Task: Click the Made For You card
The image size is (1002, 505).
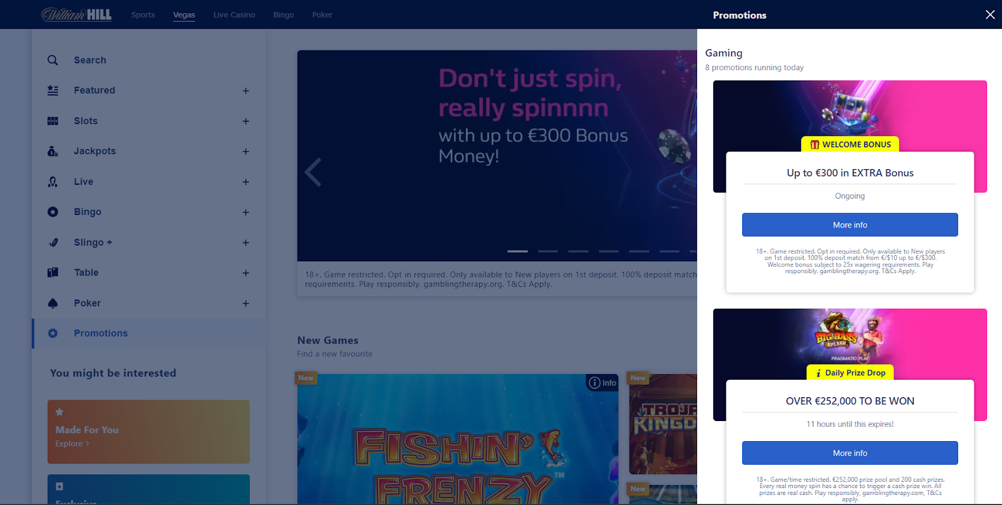Action: [148, 432]
